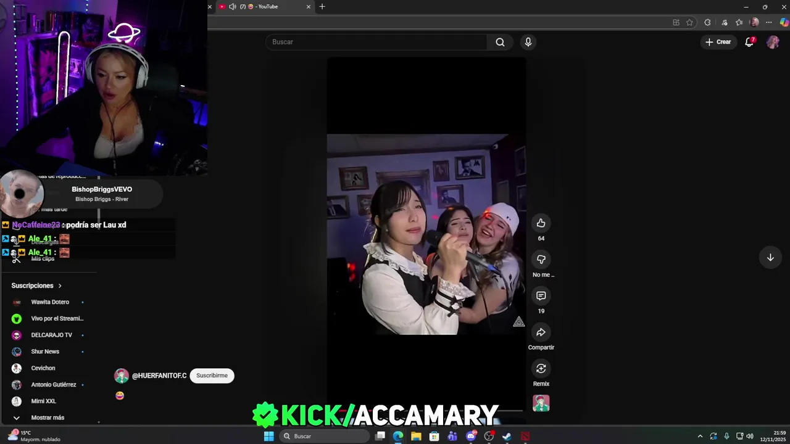790x444 pixels.
Task: Open the Mis clips sidebar item
Action: click(43, 258)
